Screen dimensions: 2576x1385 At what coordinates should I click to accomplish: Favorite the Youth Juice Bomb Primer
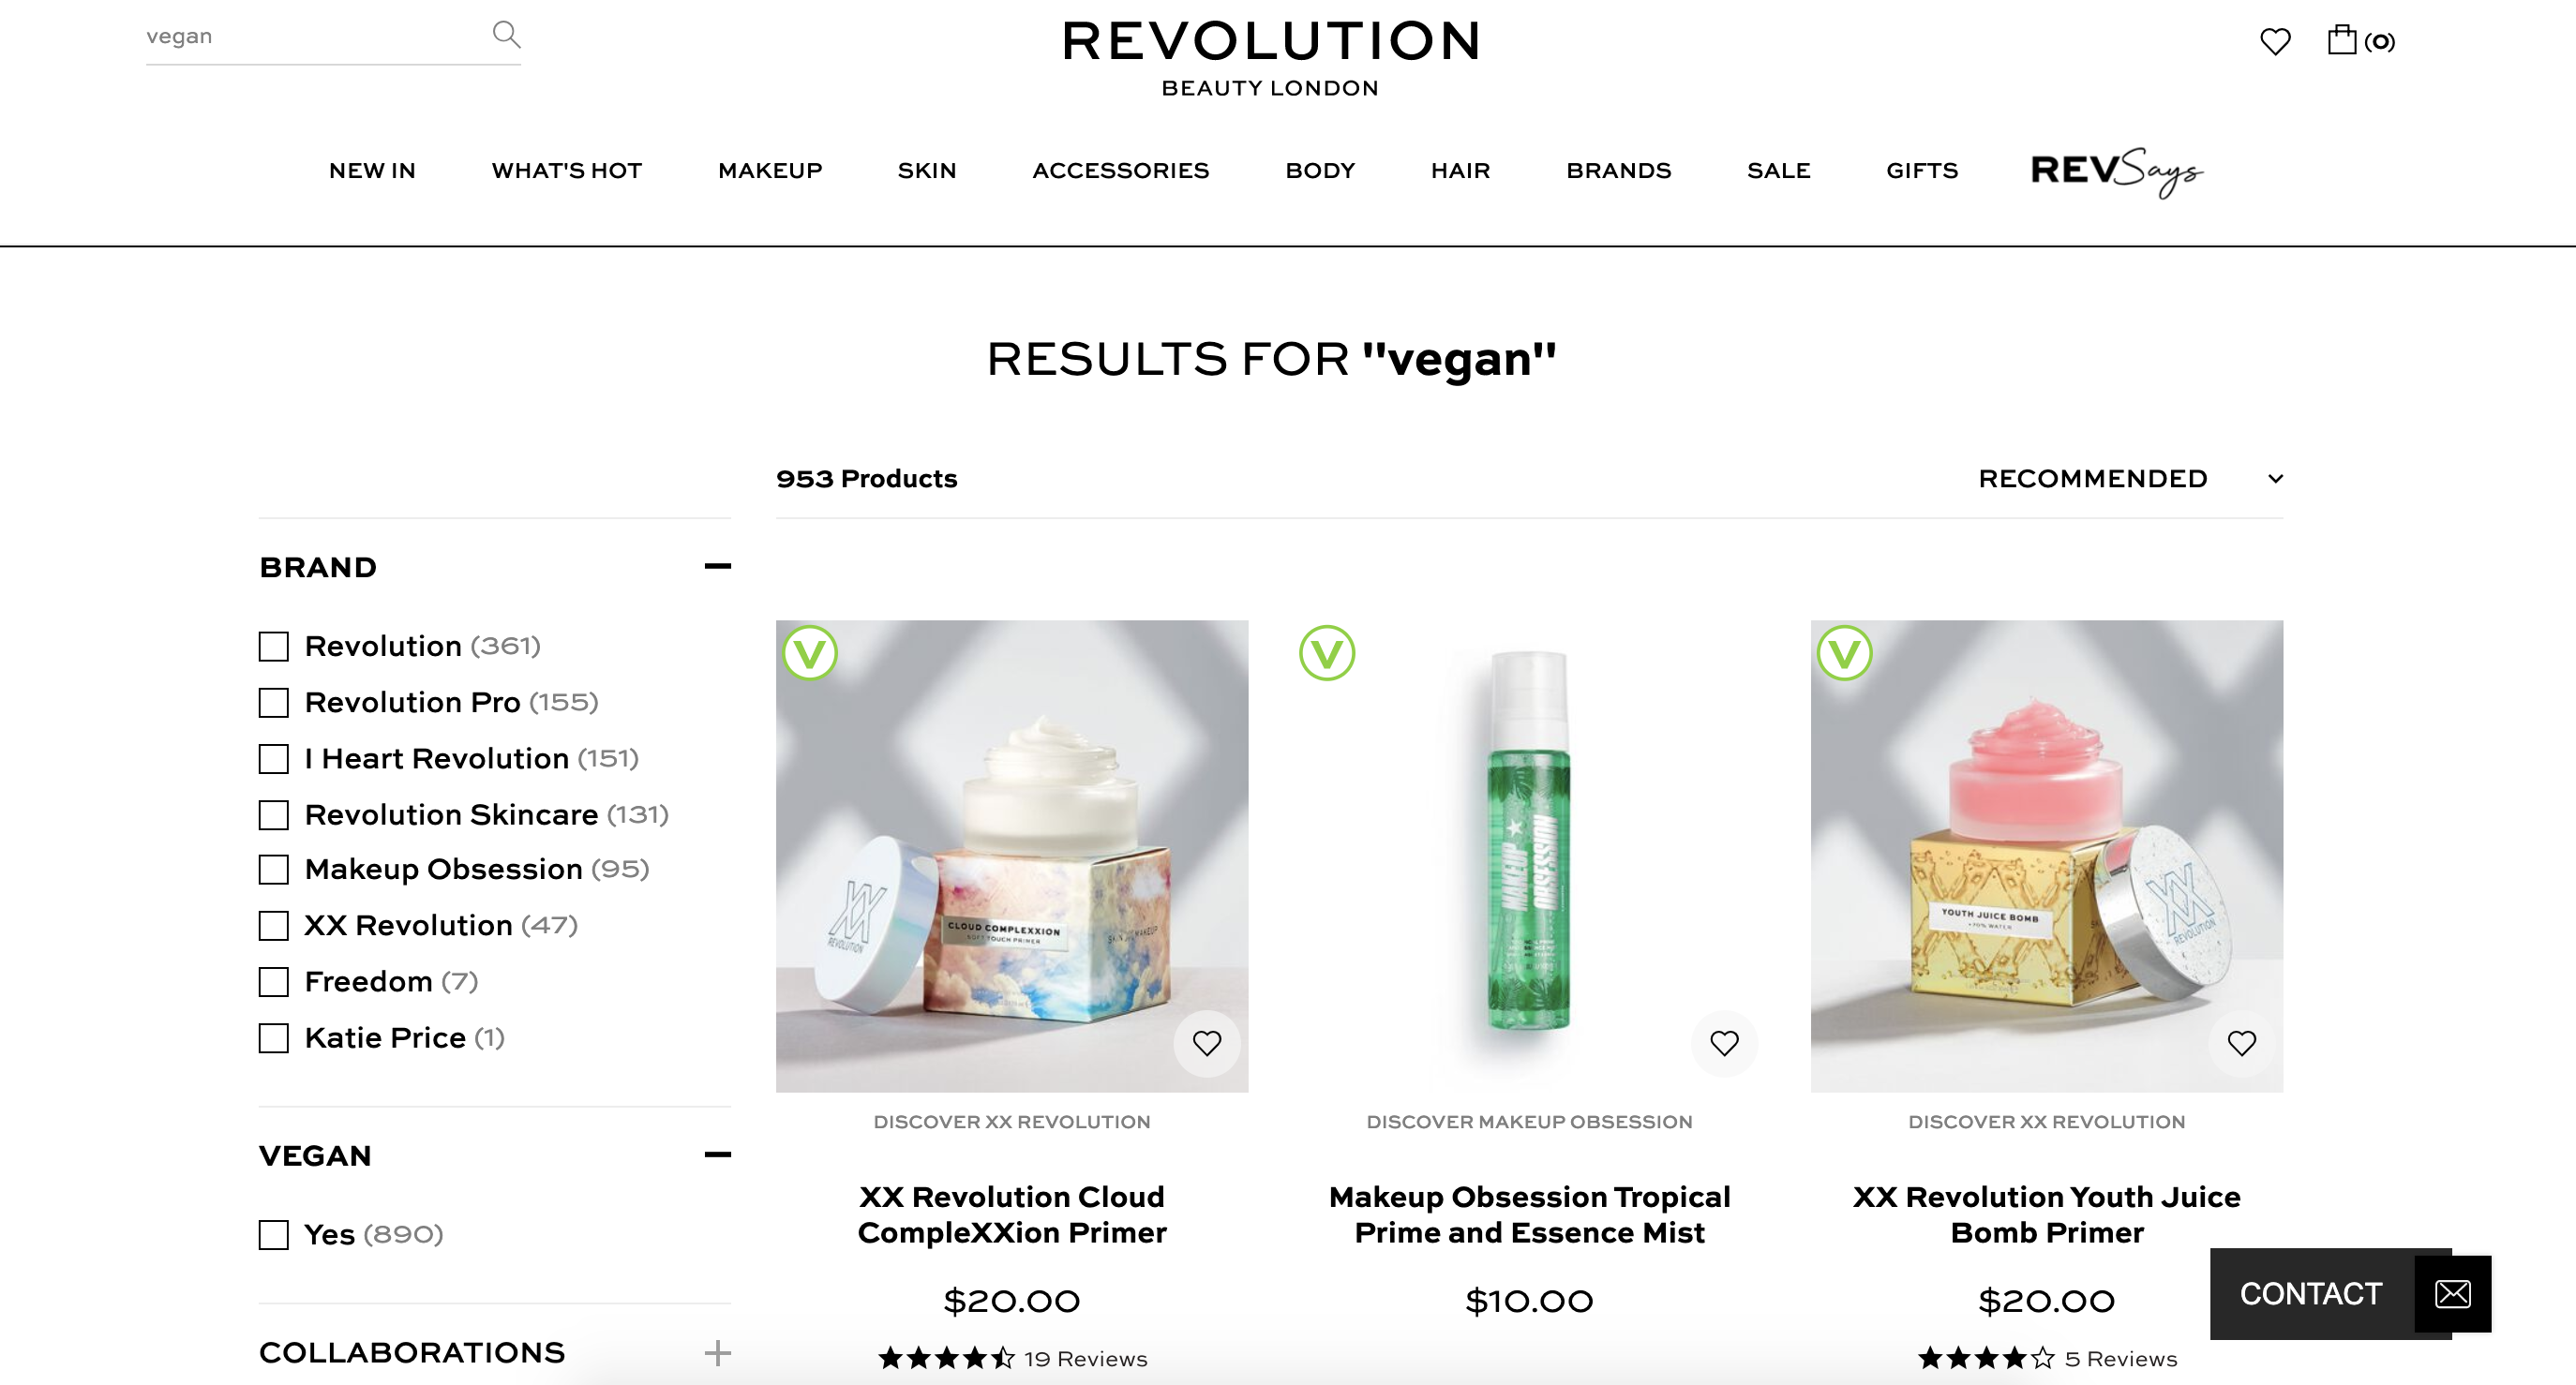2241,1043
